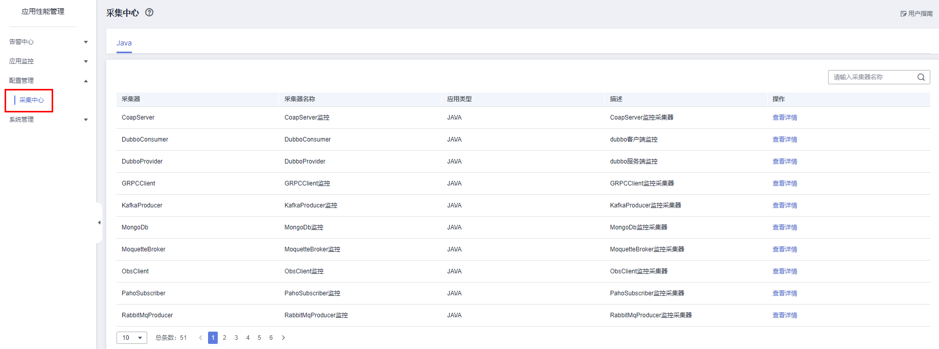
Task: Open the user guide icon link
Action: click(x=903, y=14)
